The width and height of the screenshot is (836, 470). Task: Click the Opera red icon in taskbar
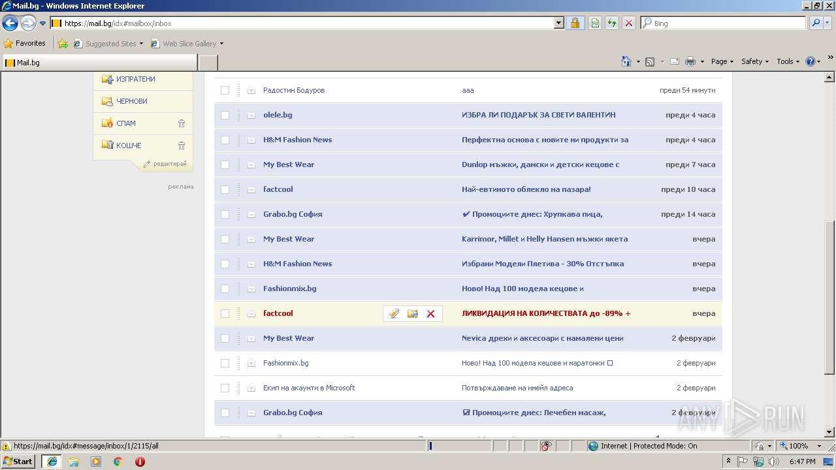[x=140, y=462]
